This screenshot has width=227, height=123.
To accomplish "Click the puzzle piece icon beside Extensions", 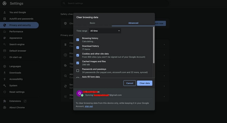I will coord(5,101).
